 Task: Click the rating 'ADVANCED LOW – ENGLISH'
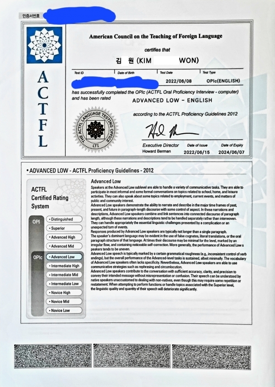point(172,100)
